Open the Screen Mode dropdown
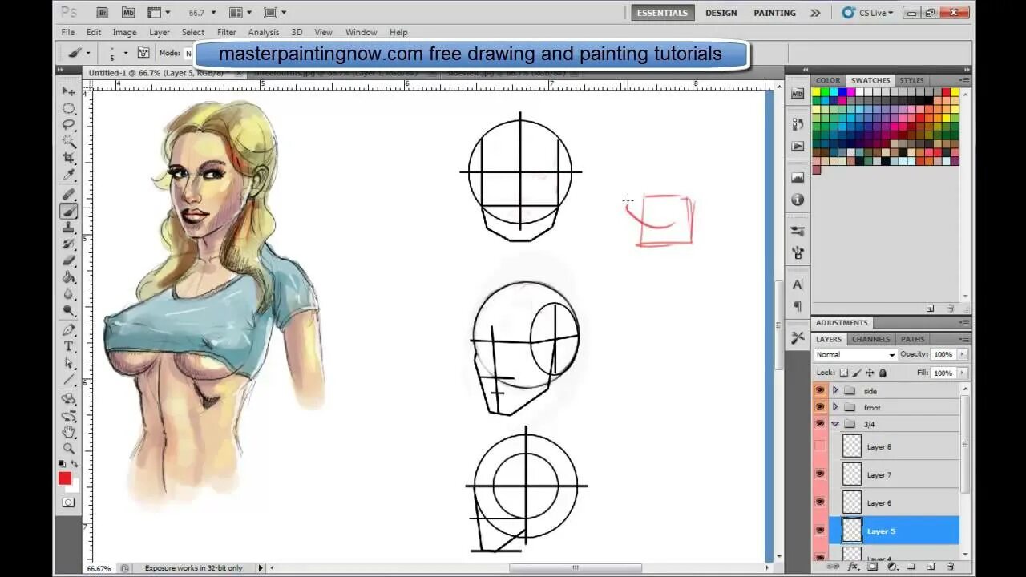The width and height of the screenshot is (1026, 577). tap(274, 13)
